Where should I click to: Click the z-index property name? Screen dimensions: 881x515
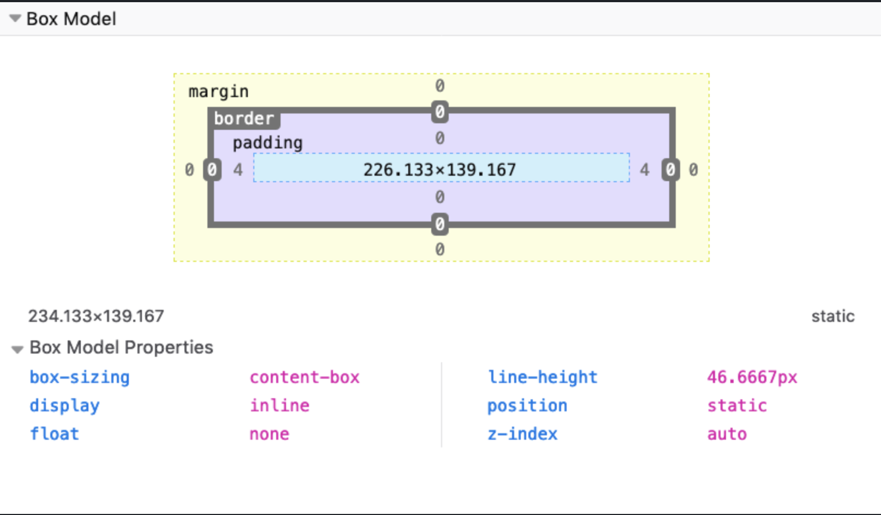[522, 434]
